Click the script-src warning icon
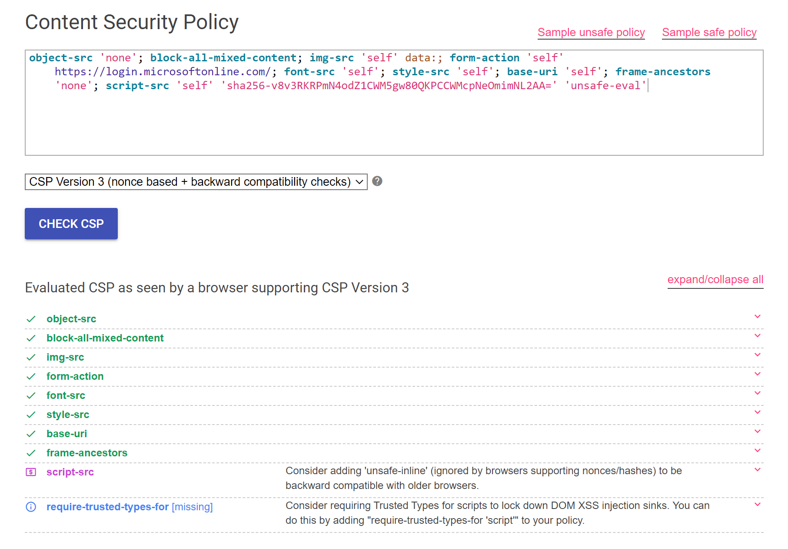Screen dimensions: 788x549 click(31, 472)
